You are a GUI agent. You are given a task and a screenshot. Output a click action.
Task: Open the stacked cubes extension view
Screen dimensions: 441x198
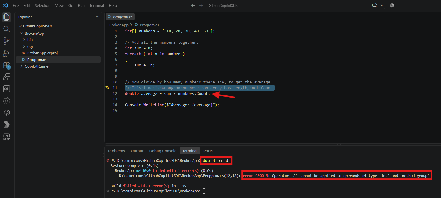click(6, 113)
